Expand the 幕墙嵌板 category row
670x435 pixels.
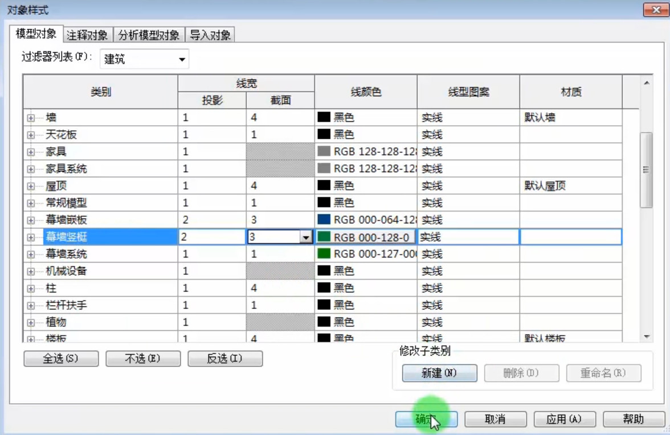coord(31,220)
